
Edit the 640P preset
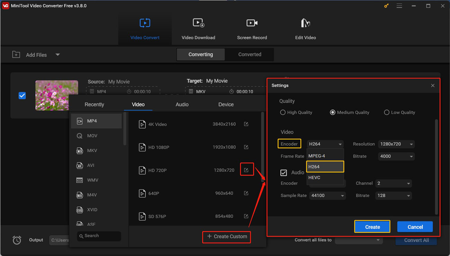[246, 193]
